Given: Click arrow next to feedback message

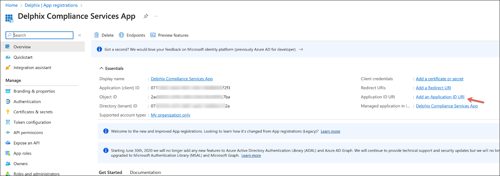Looking at the screenshot, I should point(301,50).
